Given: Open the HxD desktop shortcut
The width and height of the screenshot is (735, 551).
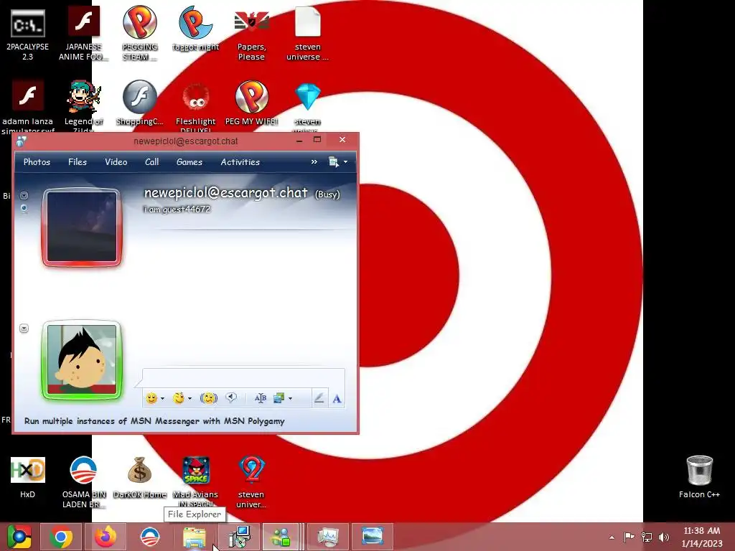Looking at the screenshot, I should (x=28, y=477).
